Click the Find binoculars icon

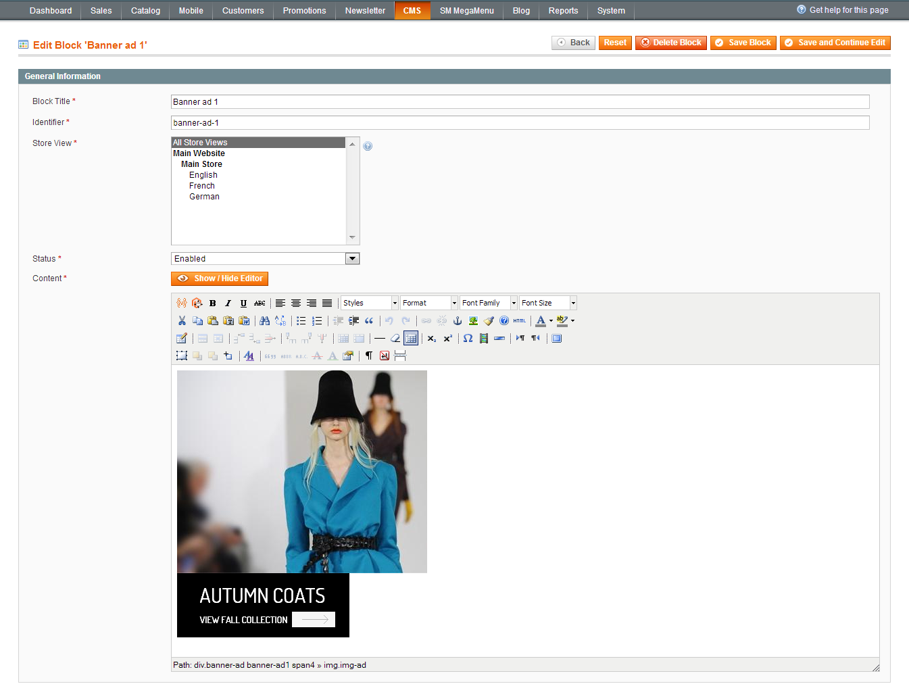pyautogui.click(x=264, y=320)
